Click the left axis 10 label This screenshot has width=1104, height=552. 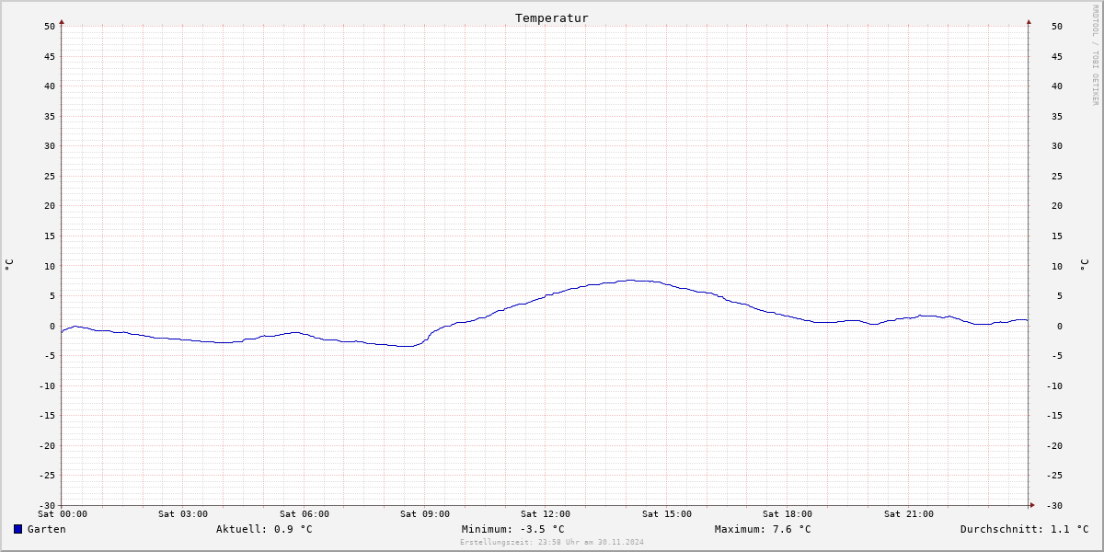(50, 266)
